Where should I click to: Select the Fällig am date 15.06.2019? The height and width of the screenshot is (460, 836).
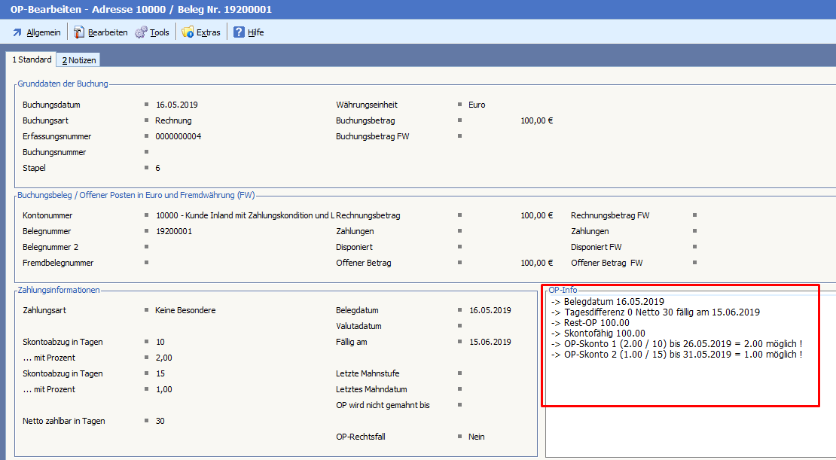(490, 342)
